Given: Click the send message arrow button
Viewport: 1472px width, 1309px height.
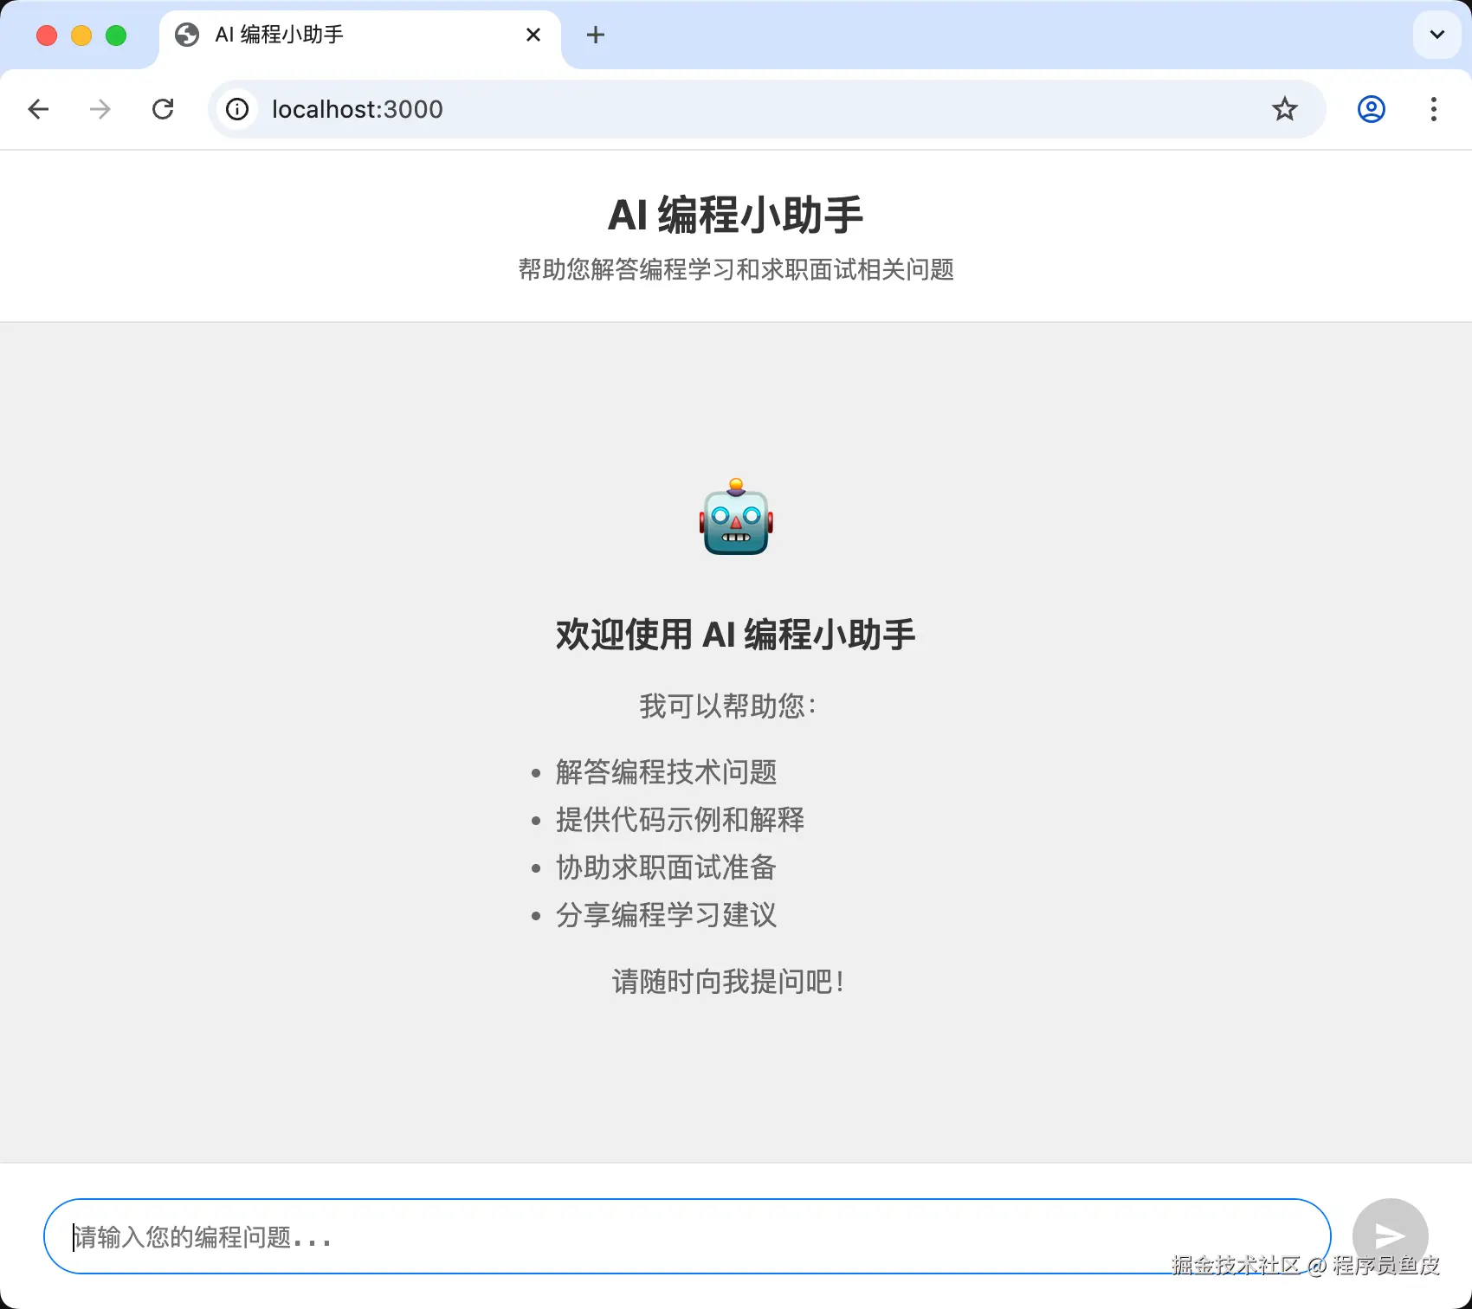Looking at the screenshot, I should [x=1390, y=1235].
